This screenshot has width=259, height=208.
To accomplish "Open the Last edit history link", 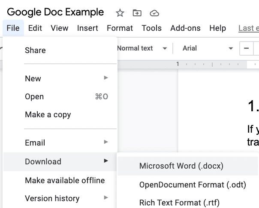I will coord(249,28).
